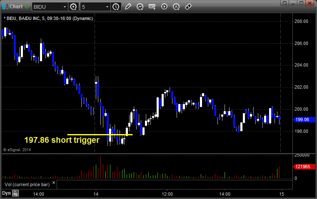Select the pencil drawing tool
The image size is (317, 199).
point(128,7)
